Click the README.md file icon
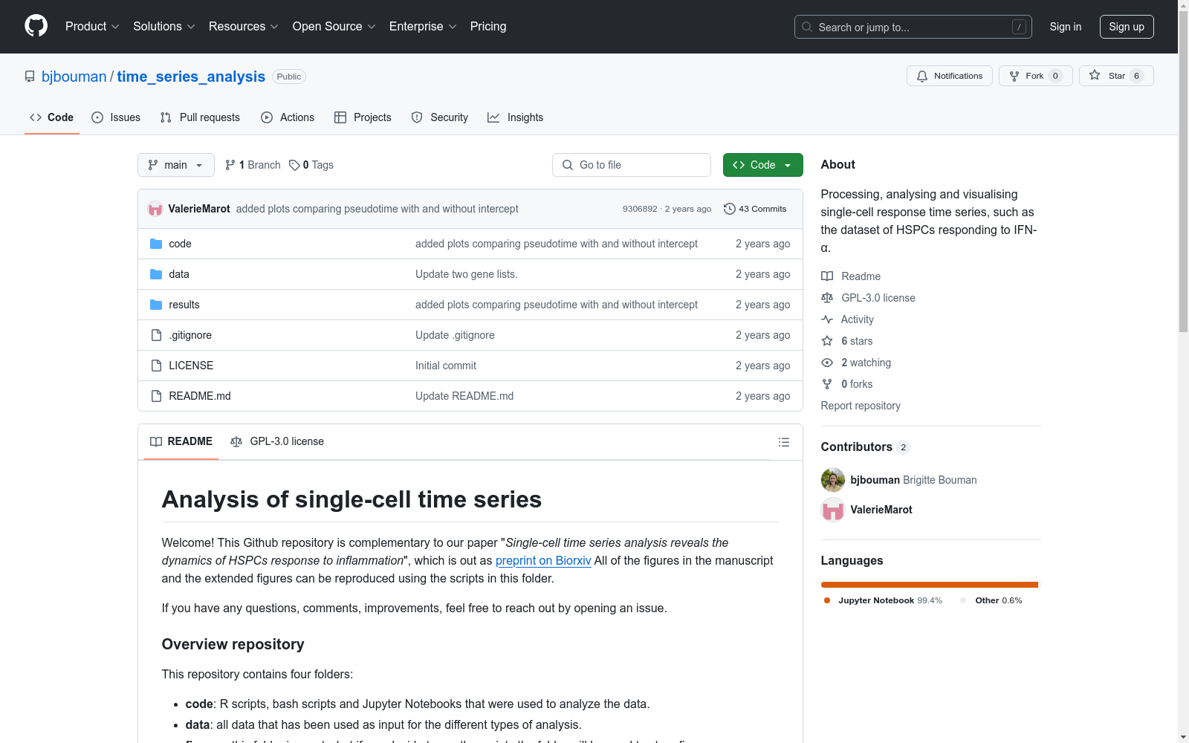This screenshot has width=1189, height=743. click(156, 396)
